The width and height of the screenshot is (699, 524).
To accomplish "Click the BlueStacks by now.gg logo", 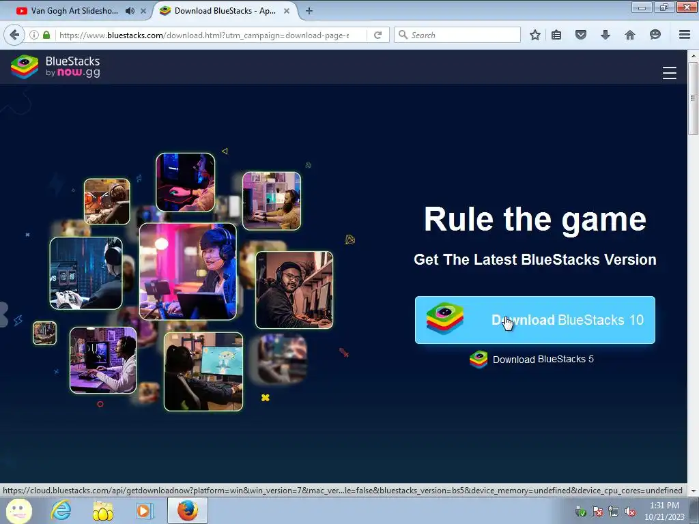I will pos(55,66).
